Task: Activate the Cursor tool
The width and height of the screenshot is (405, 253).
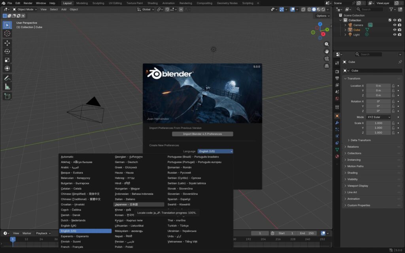Action: tap(7, 34)
